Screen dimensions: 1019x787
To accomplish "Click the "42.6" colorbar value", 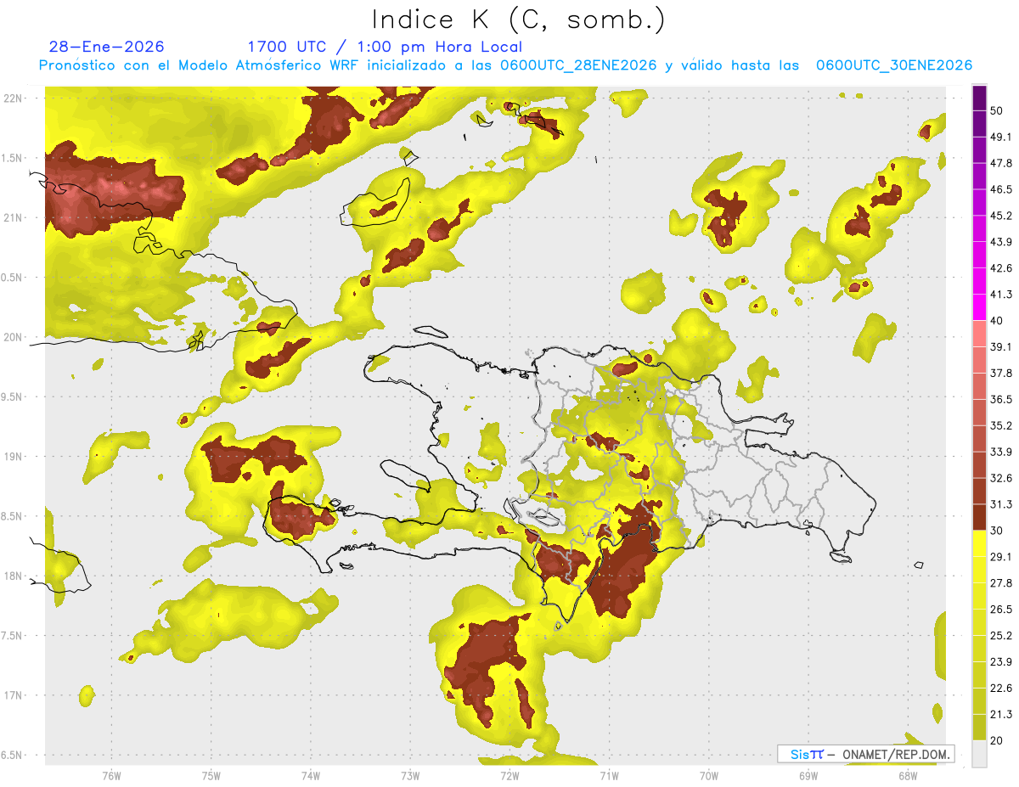I will click(1001, 268).
